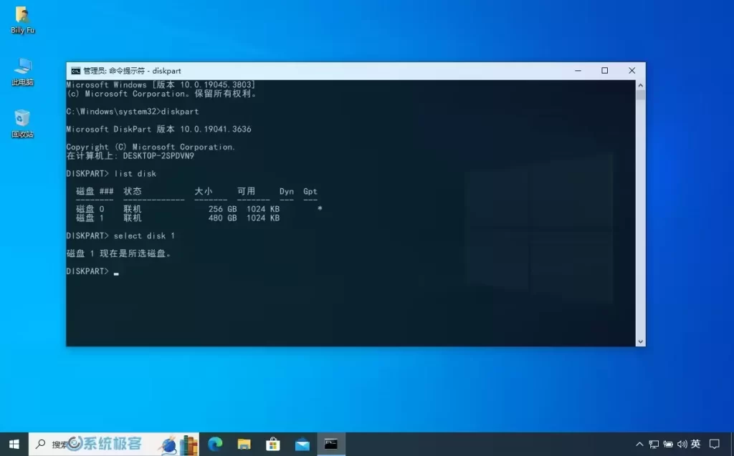Open the network status tray icon
Image resolution: width=734 pixels, height=456 pixels.
tap(654, 444)
